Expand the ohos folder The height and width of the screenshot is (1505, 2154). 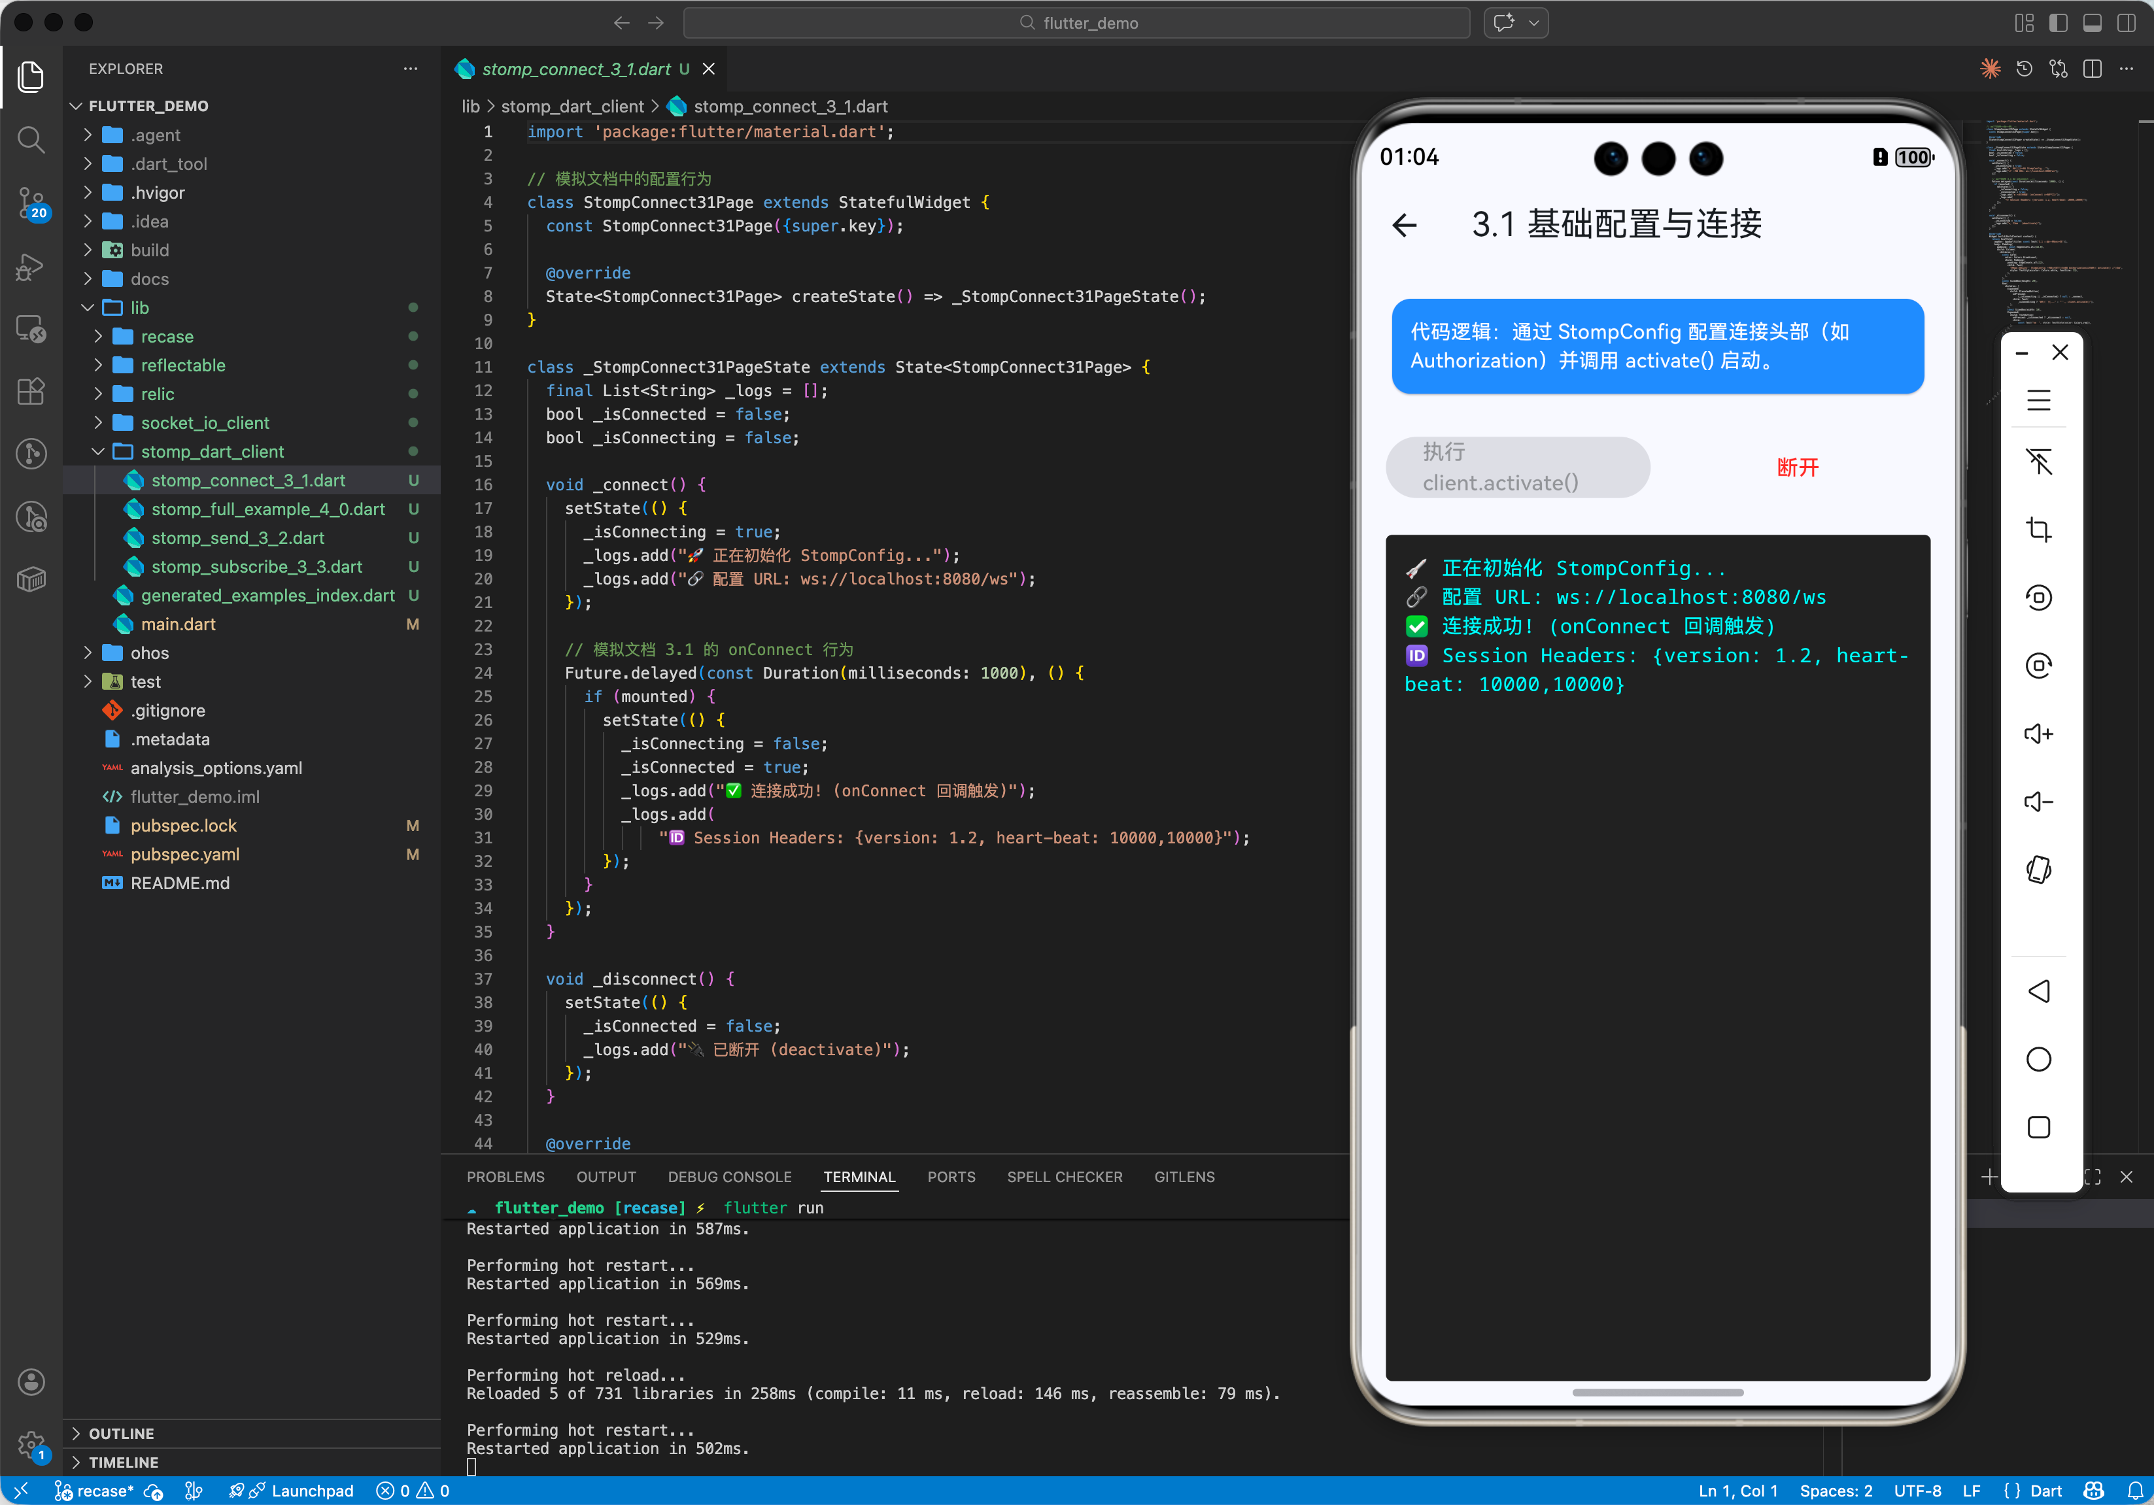(x=149, y=652)
